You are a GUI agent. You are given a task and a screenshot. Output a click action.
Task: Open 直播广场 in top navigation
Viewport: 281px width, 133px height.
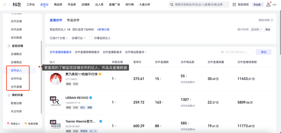click(x=114, y=5)
